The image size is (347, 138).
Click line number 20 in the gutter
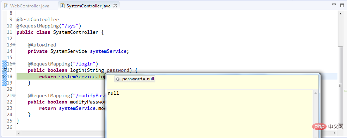[10, 89]
